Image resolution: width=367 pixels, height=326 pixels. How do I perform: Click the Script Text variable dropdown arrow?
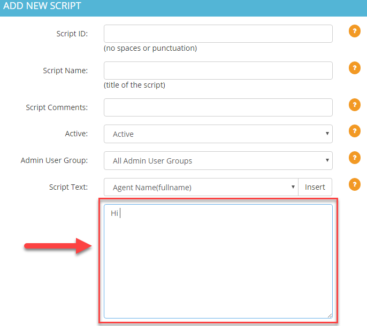point(293,187)
